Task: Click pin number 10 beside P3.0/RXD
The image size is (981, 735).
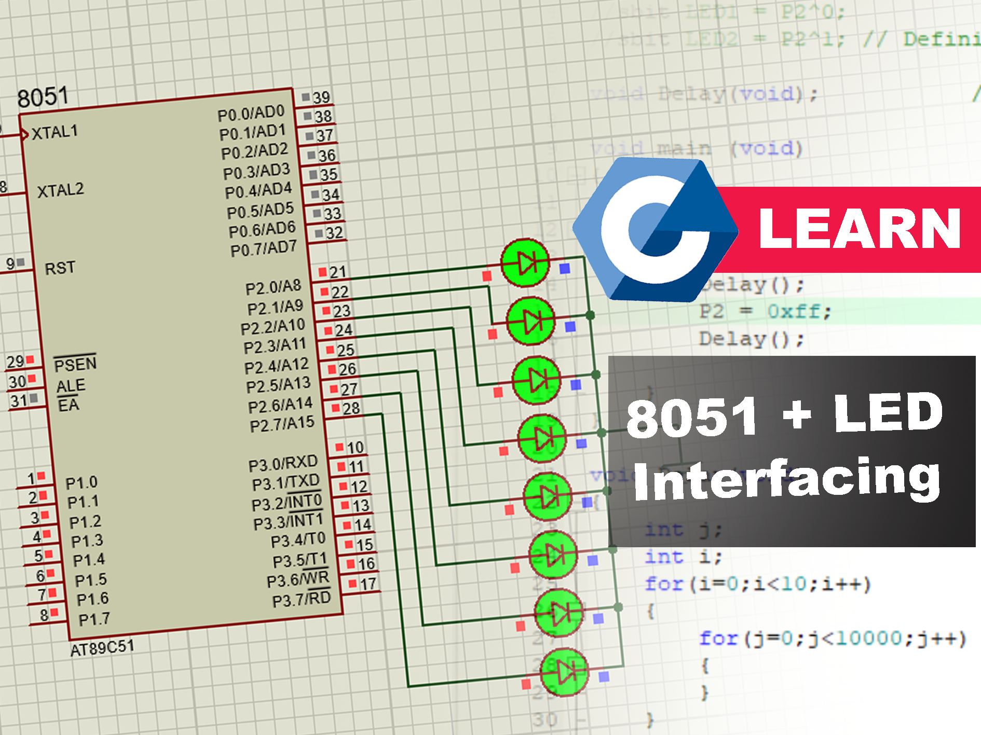Action: (350, 447)
